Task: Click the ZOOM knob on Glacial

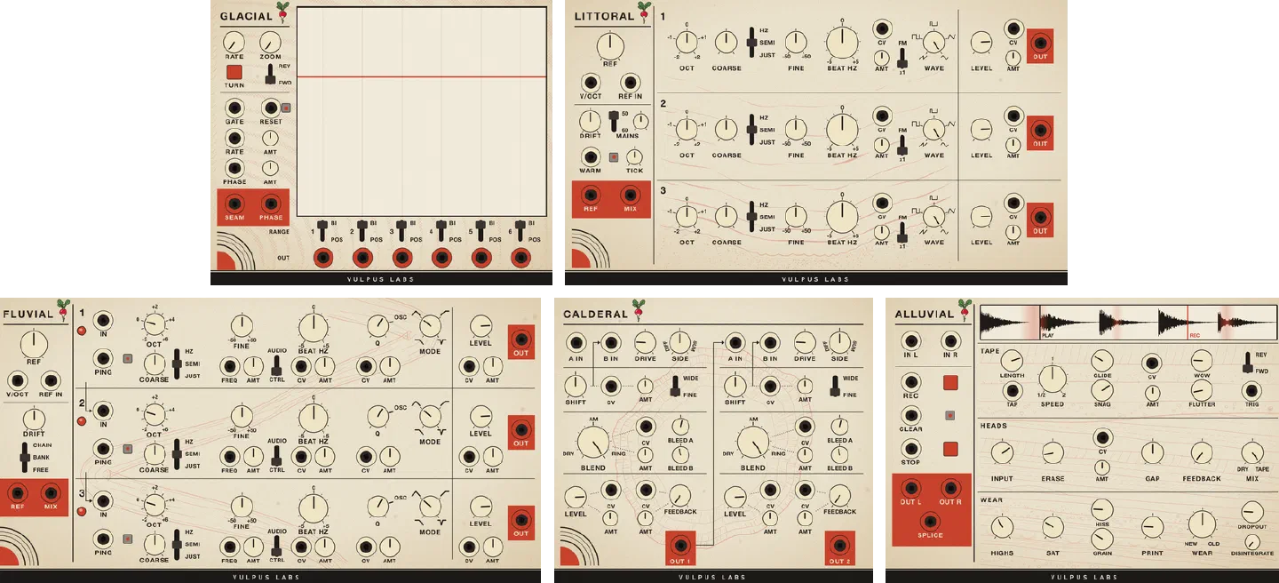Action: pos(271,43)
